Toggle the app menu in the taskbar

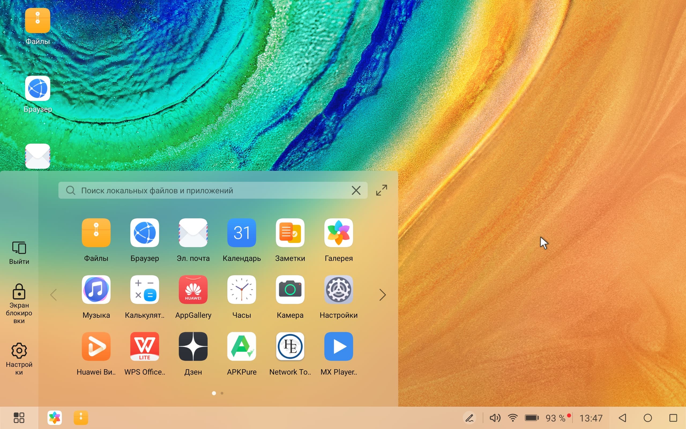click(19, 418)
